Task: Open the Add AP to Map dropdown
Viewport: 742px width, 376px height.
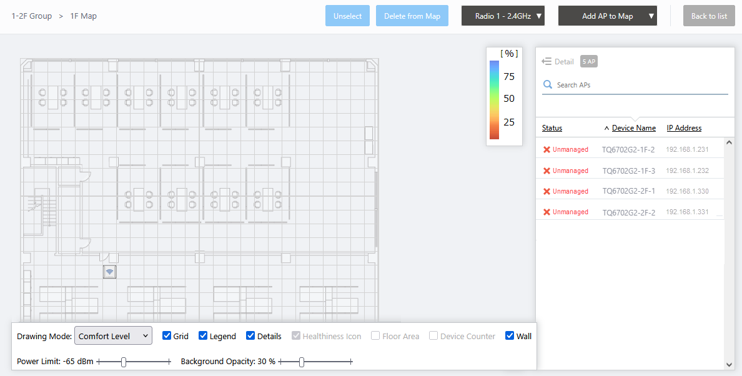Action: click(607, 16)
